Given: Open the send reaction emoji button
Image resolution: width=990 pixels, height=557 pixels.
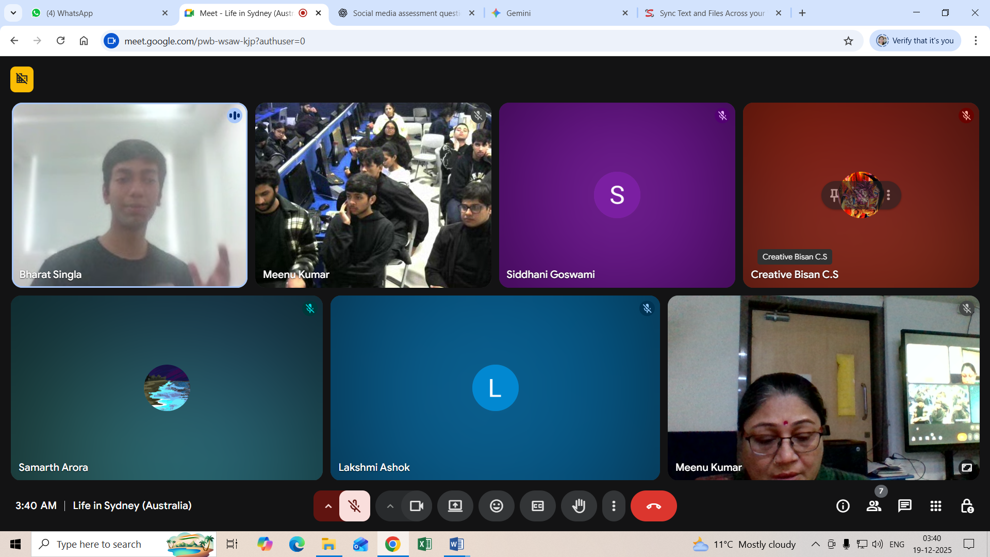Looking at the screenshot, I should click(496, 506).
